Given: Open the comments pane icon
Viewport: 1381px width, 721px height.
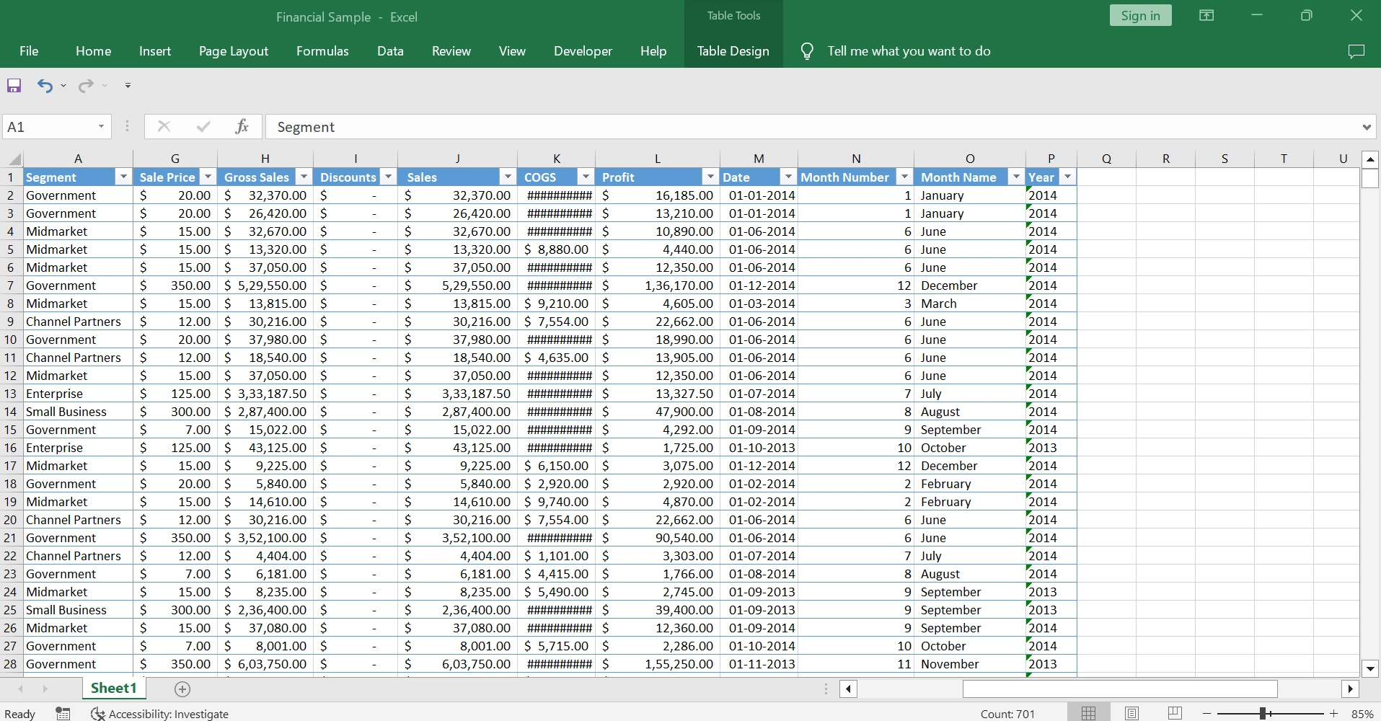Looking at the screenshot, I should coord(1356,51).
